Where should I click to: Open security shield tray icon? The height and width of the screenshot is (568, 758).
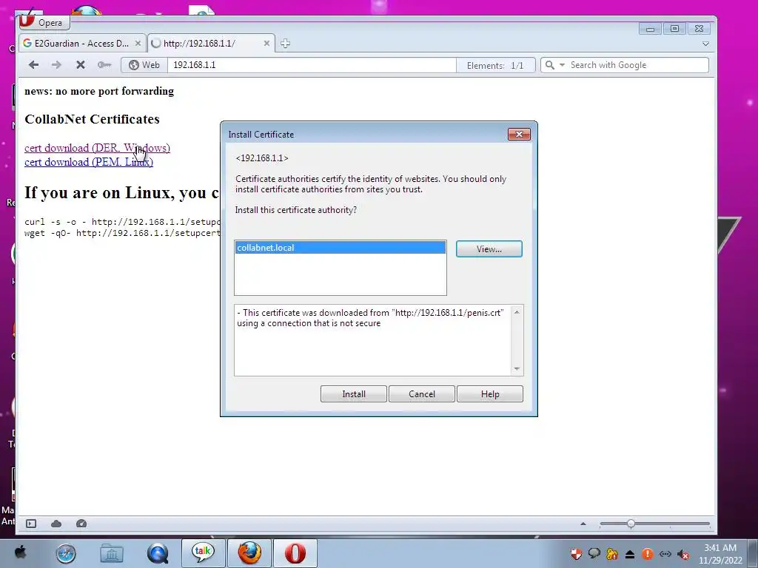tap(576, 553)
